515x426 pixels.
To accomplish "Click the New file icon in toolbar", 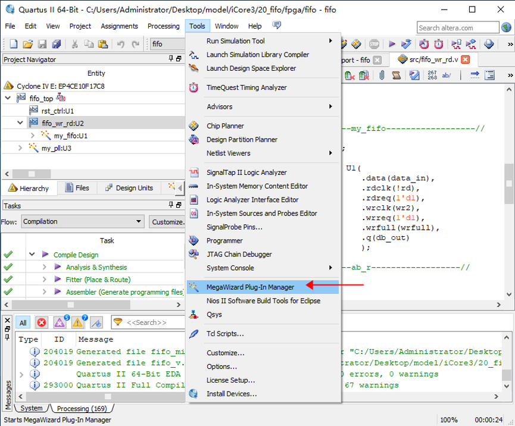I will click(13, 44).
